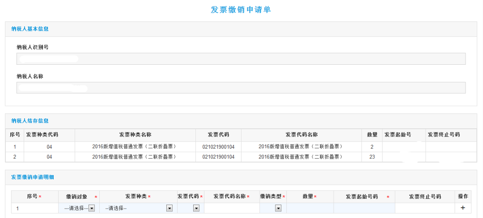
Task: Click quantity cell showing 2 in row 1
Action: (372, 147)
